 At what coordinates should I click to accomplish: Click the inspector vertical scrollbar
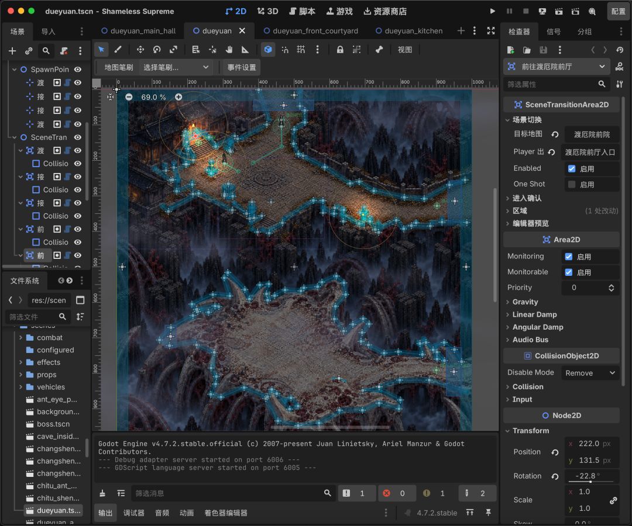tap(624, 241)
